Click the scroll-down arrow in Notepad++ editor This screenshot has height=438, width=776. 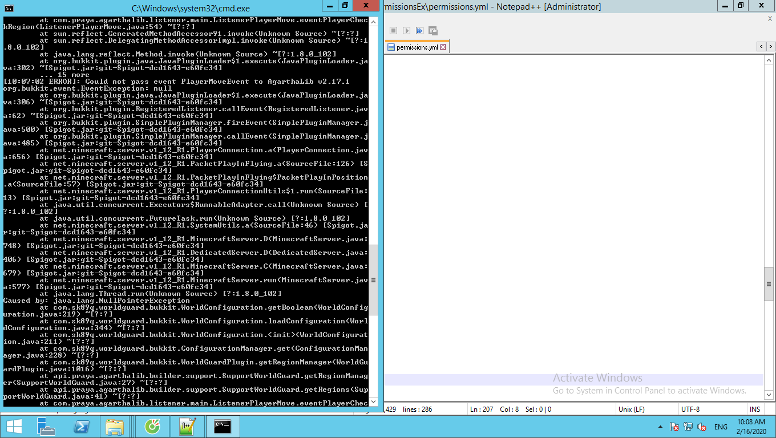(x=769, y=394)
